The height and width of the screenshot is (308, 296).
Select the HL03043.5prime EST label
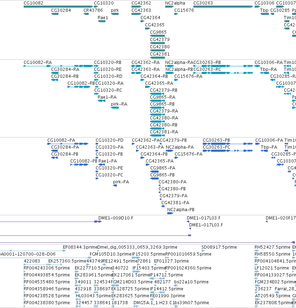click(93, 296)
